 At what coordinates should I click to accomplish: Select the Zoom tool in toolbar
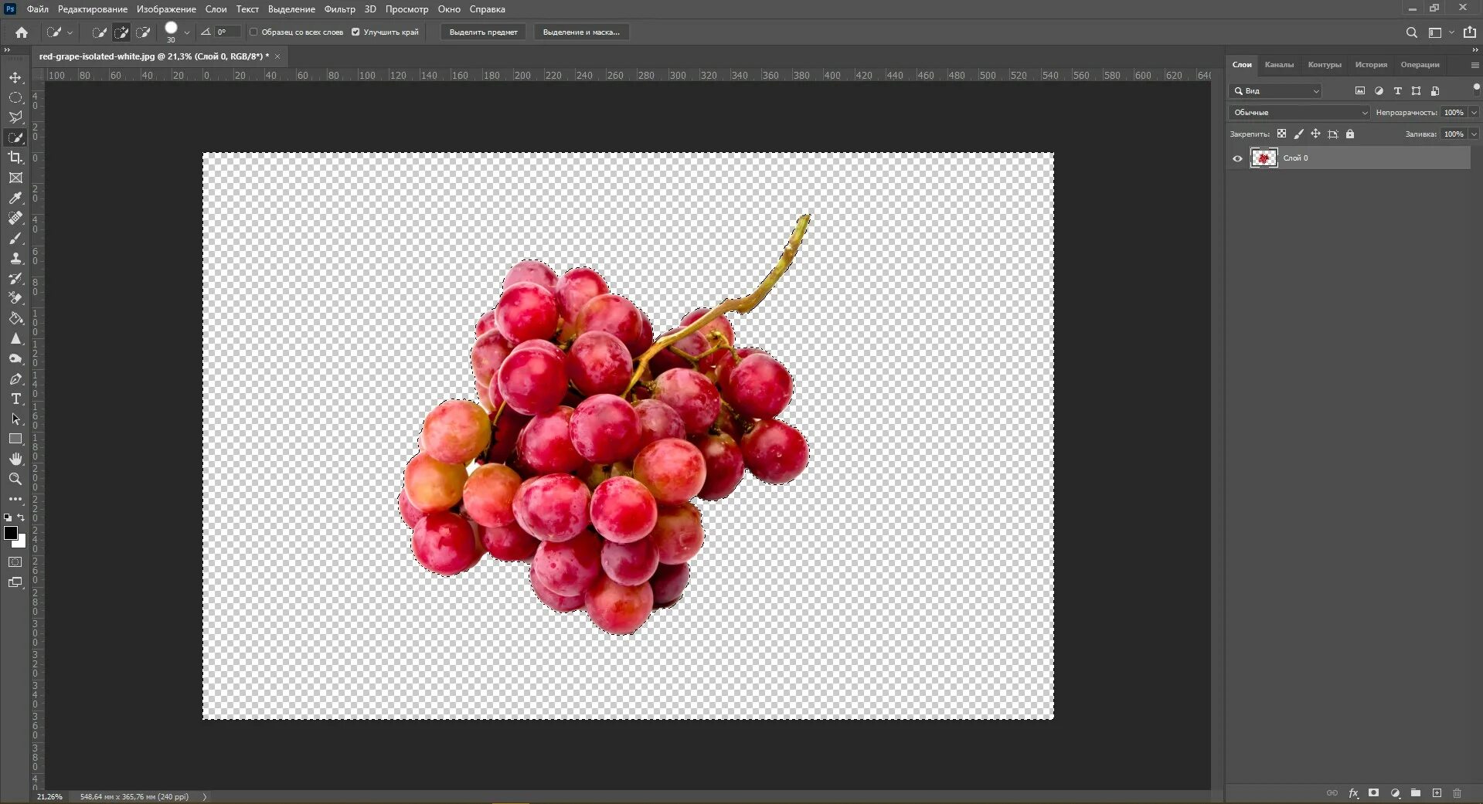tap(15, 479)
